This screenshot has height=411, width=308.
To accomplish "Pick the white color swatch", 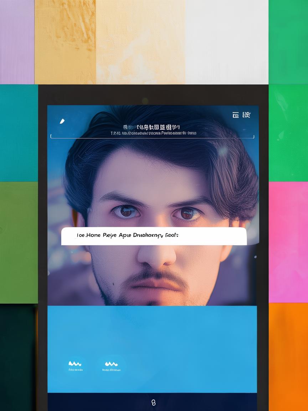I will tap(227, 42).
